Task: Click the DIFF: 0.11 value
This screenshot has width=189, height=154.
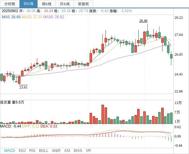Action: click(31, 126)
